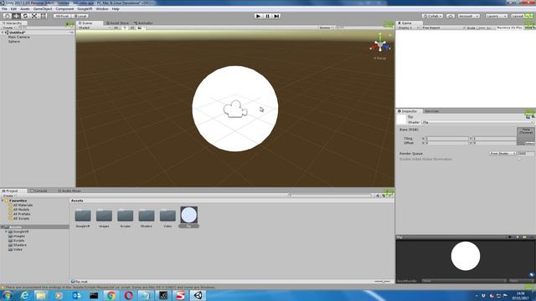Toggle scene lighting button
Screen dimensions: 536x301
coord(125,28)
